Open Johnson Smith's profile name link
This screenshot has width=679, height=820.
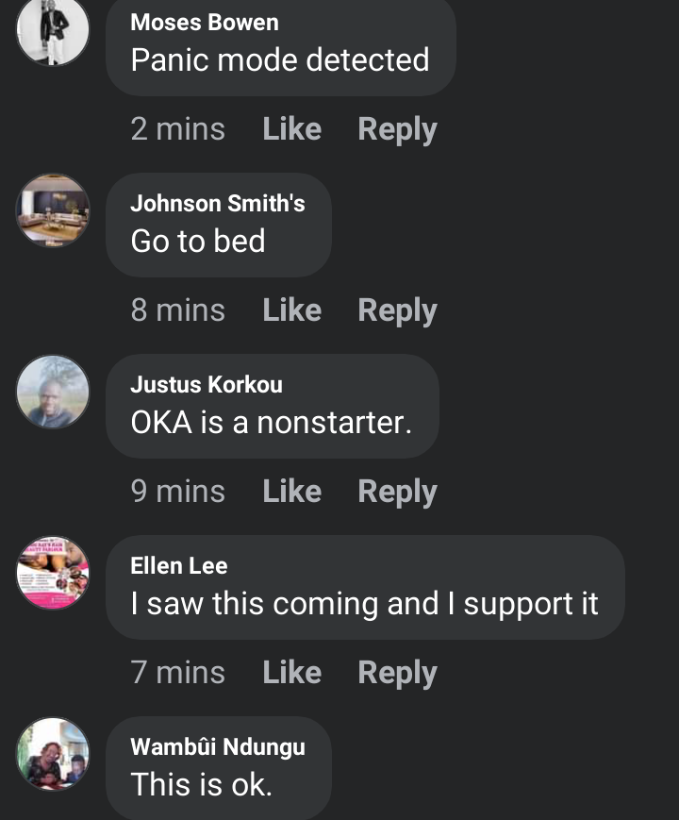point(218,204)
